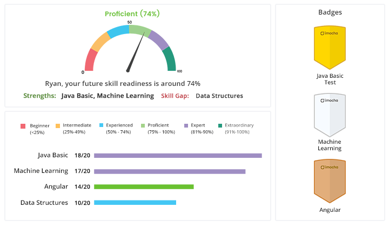Click the dark green Extraordinary legend swatch
The height and width of the screenshot is (227, 389).
click(220, 126)
